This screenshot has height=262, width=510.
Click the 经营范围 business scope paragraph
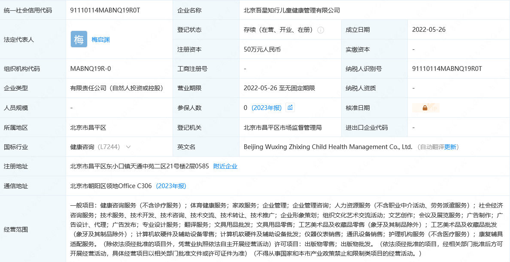[287, 229]
